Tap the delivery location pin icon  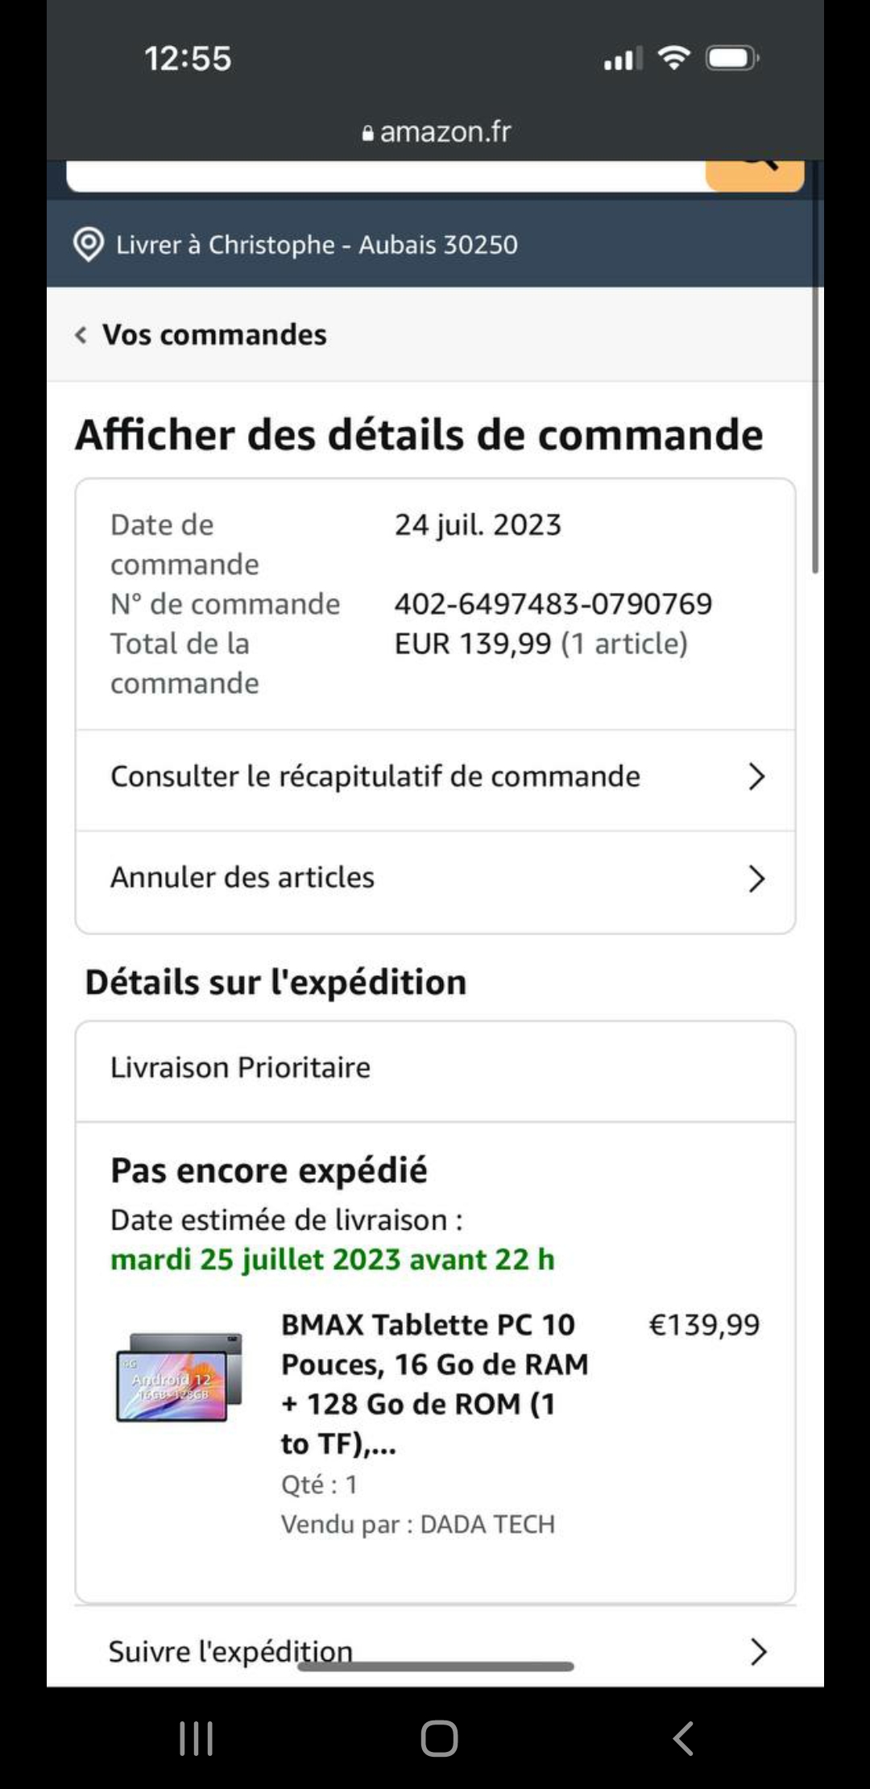(x=89, y=245)
